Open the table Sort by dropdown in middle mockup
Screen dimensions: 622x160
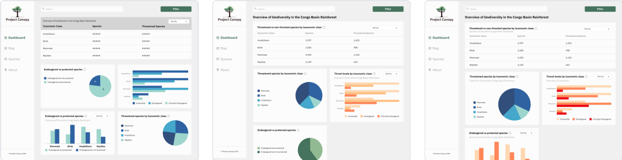tap(385, 28)
